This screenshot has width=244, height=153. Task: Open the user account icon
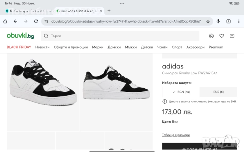pyautogui.click(x=211, y=36)
